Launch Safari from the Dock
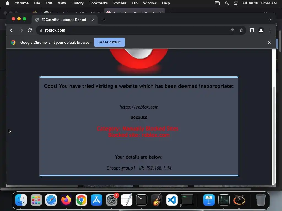 51,200
